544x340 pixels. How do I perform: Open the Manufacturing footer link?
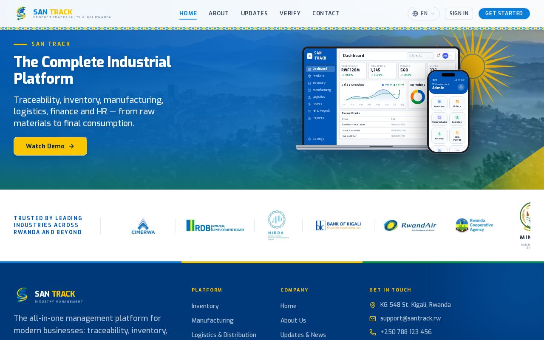coord(212,320)
